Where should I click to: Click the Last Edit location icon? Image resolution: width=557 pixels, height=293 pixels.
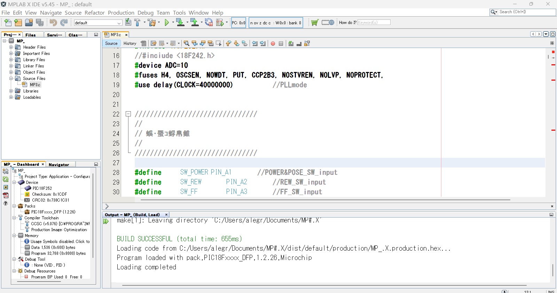pyautogui.click(x=154, y=43)
